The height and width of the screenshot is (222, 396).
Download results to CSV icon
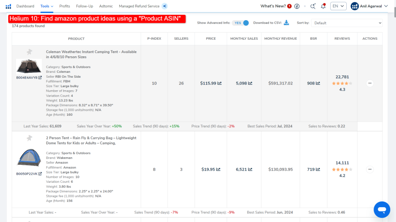tap(286, 23)
